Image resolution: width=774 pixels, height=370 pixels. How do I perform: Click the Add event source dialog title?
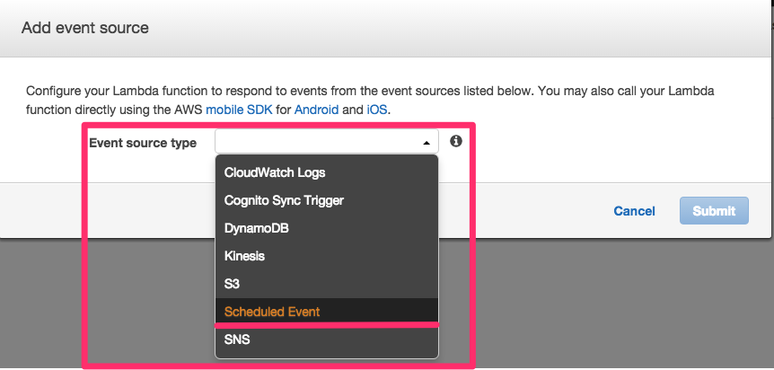[85, 27]
